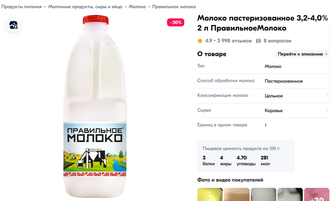Open the second customer photo thumbnail
Viewport: 331px width, 201px height.
(x=236, y=194)
